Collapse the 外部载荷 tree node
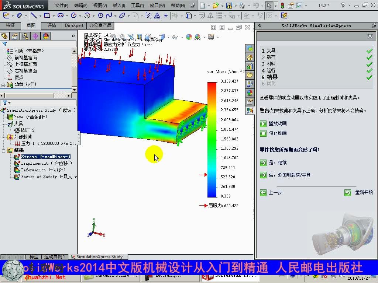Image resolution: width=378 pixels, height=283 pixels. (3, 137)
